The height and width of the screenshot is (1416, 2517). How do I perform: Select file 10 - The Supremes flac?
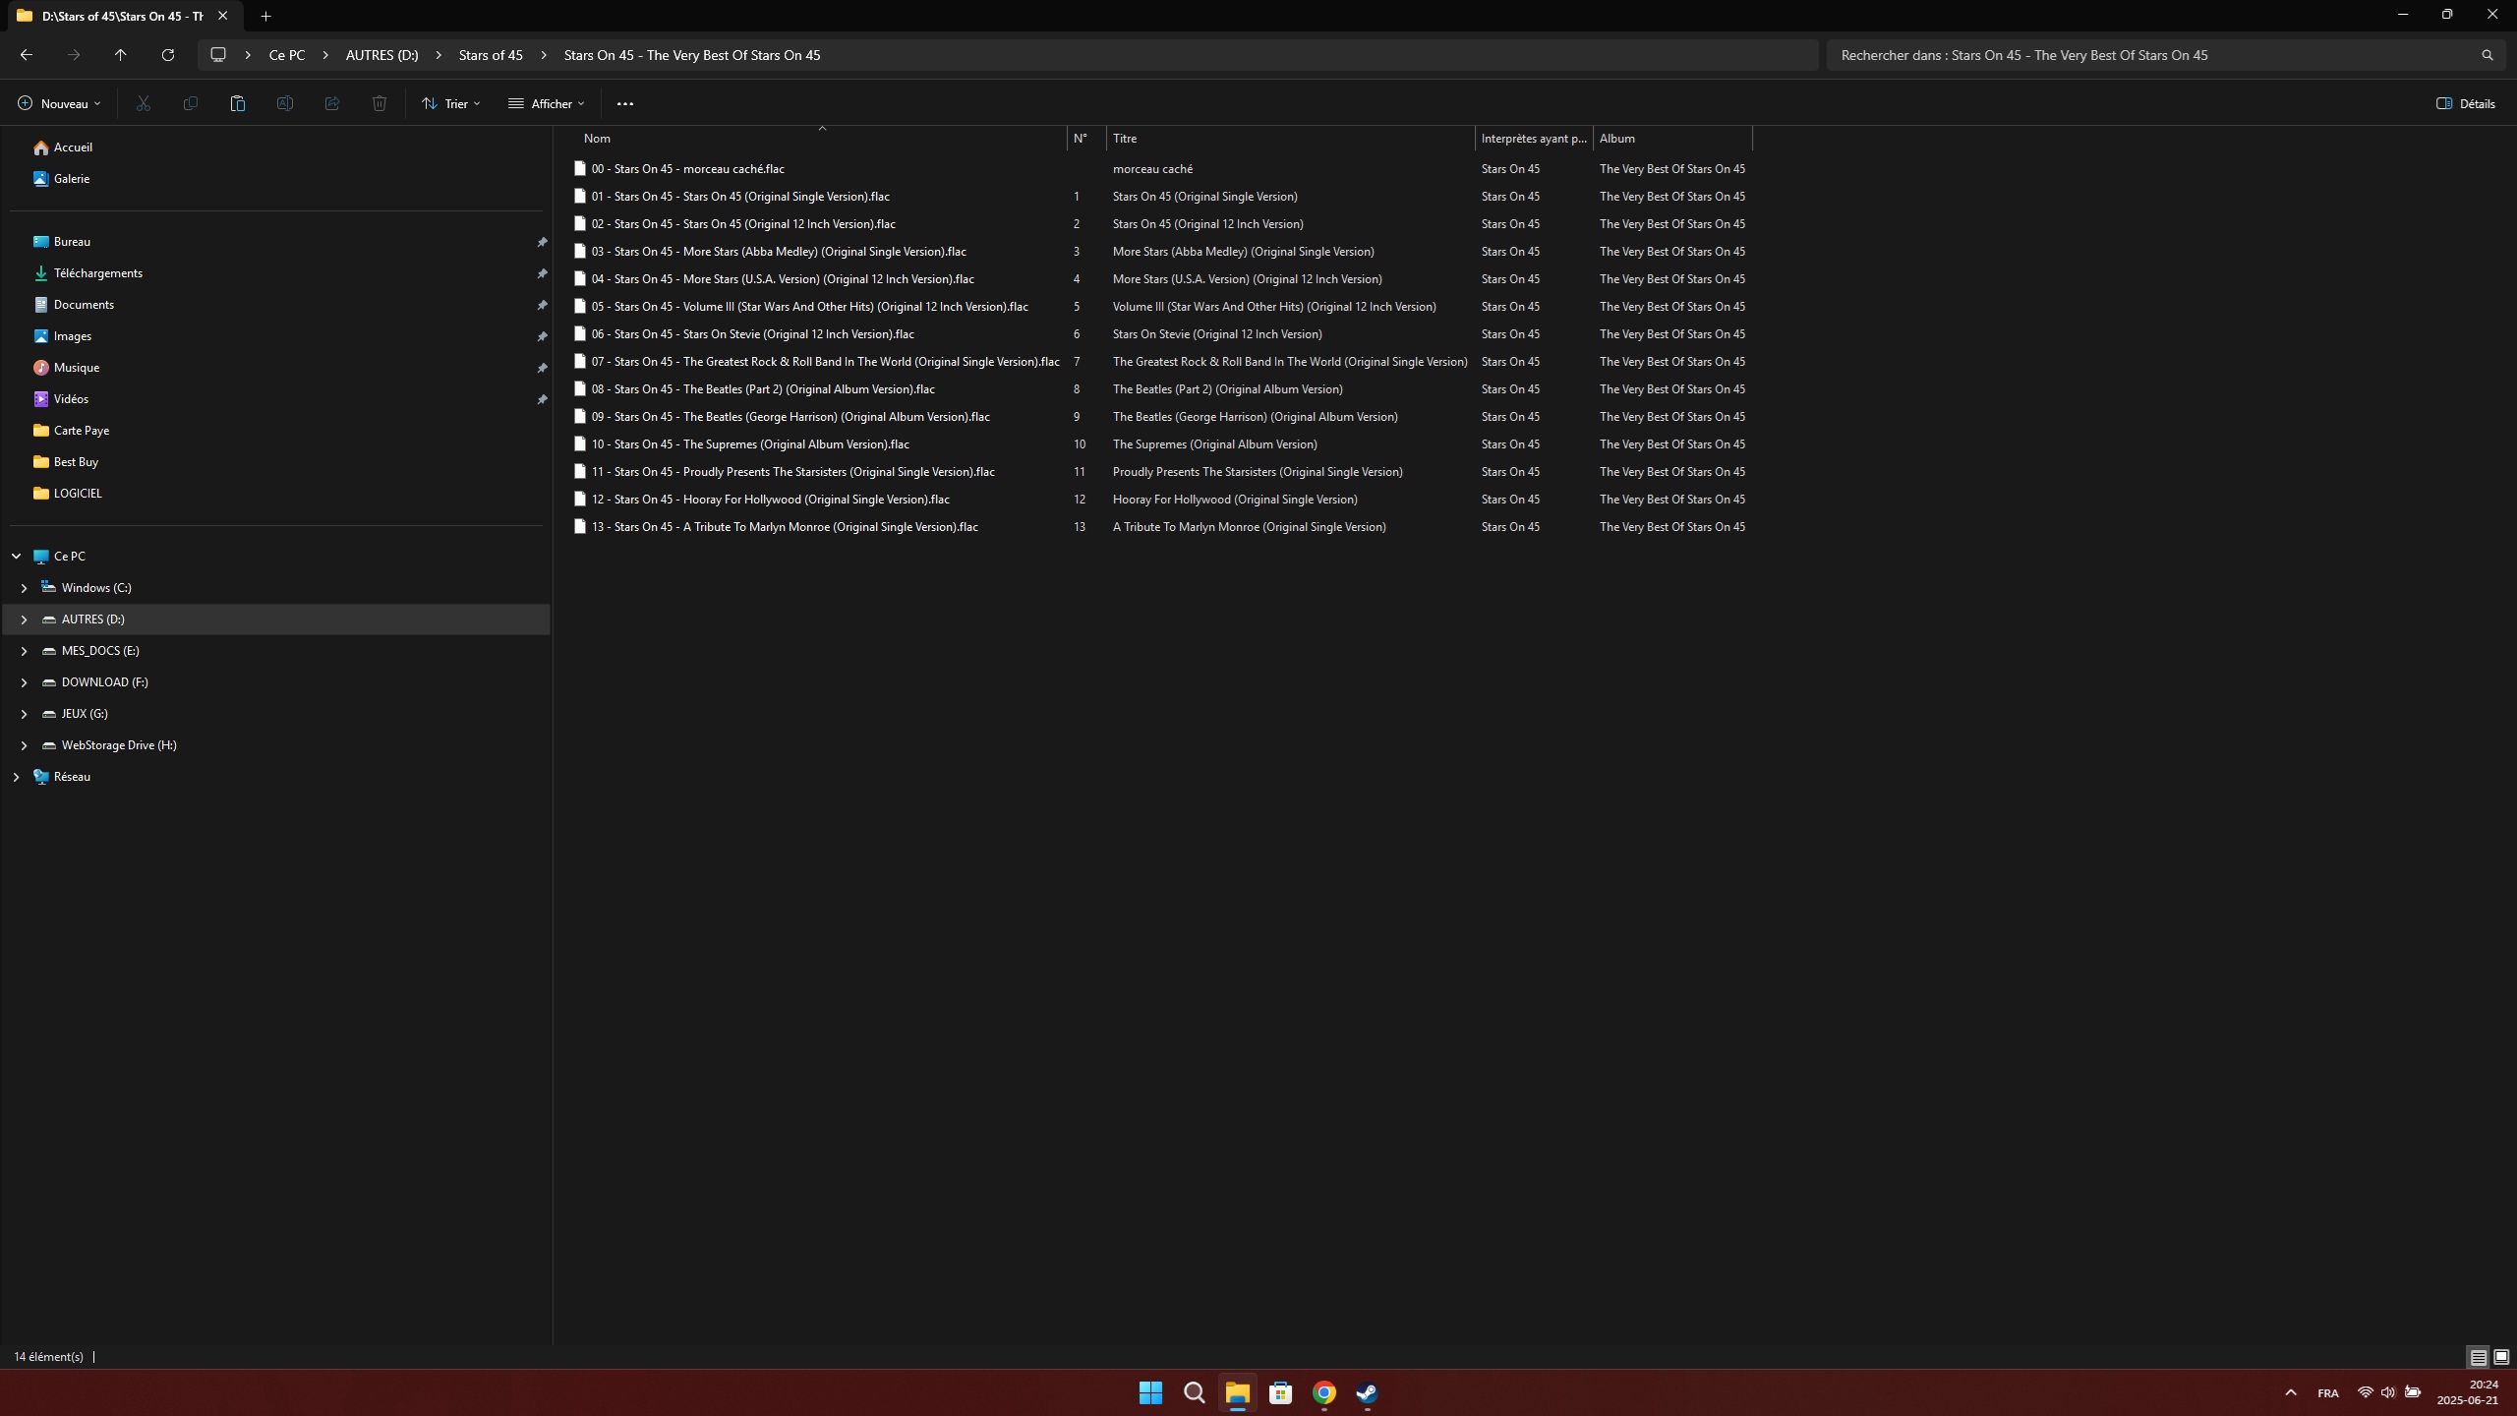(749, 444)
